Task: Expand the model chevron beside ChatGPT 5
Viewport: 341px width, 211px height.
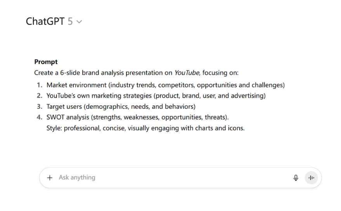Action: coord(79,21)
